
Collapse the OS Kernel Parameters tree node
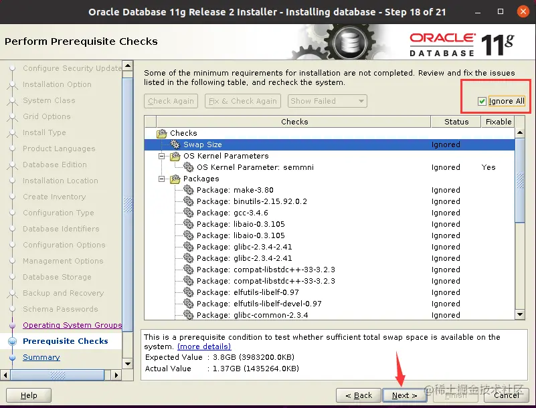pos(162,156)
